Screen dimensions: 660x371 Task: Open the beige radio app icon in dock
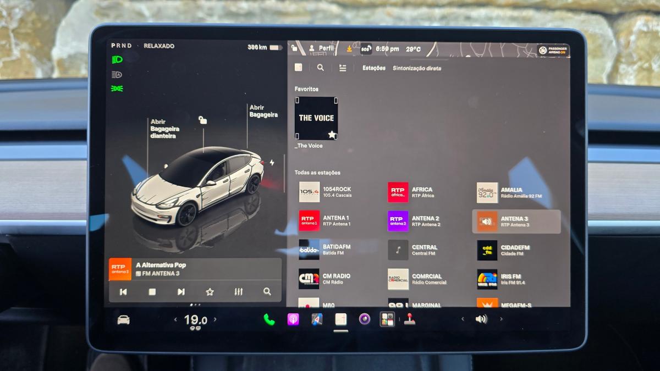point(341,319)
